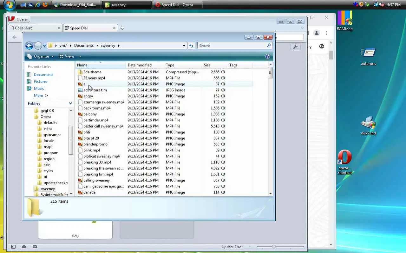Click the search magnifier icon
The image size is (406, 253).
[269, 46]
